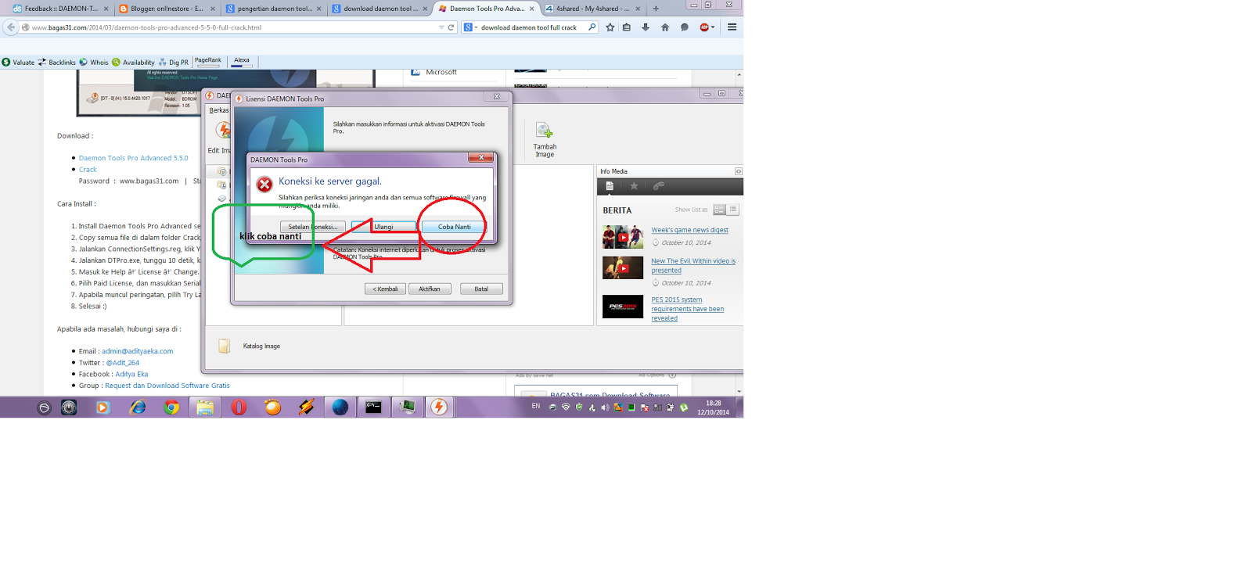Bookmark this page with star icon

point(610,27)
